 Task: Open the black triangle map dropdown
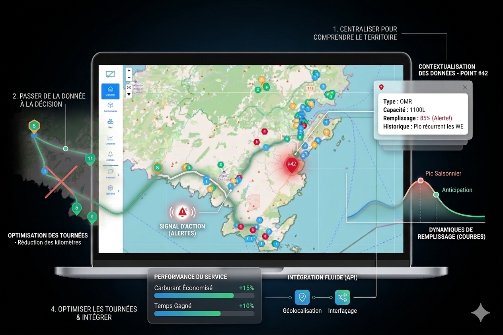[129, 95]
